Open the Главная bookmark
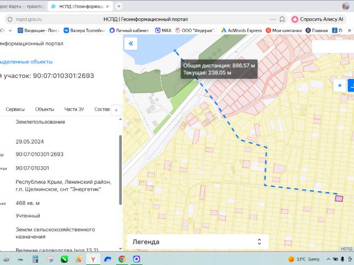 tap(316, 30)
